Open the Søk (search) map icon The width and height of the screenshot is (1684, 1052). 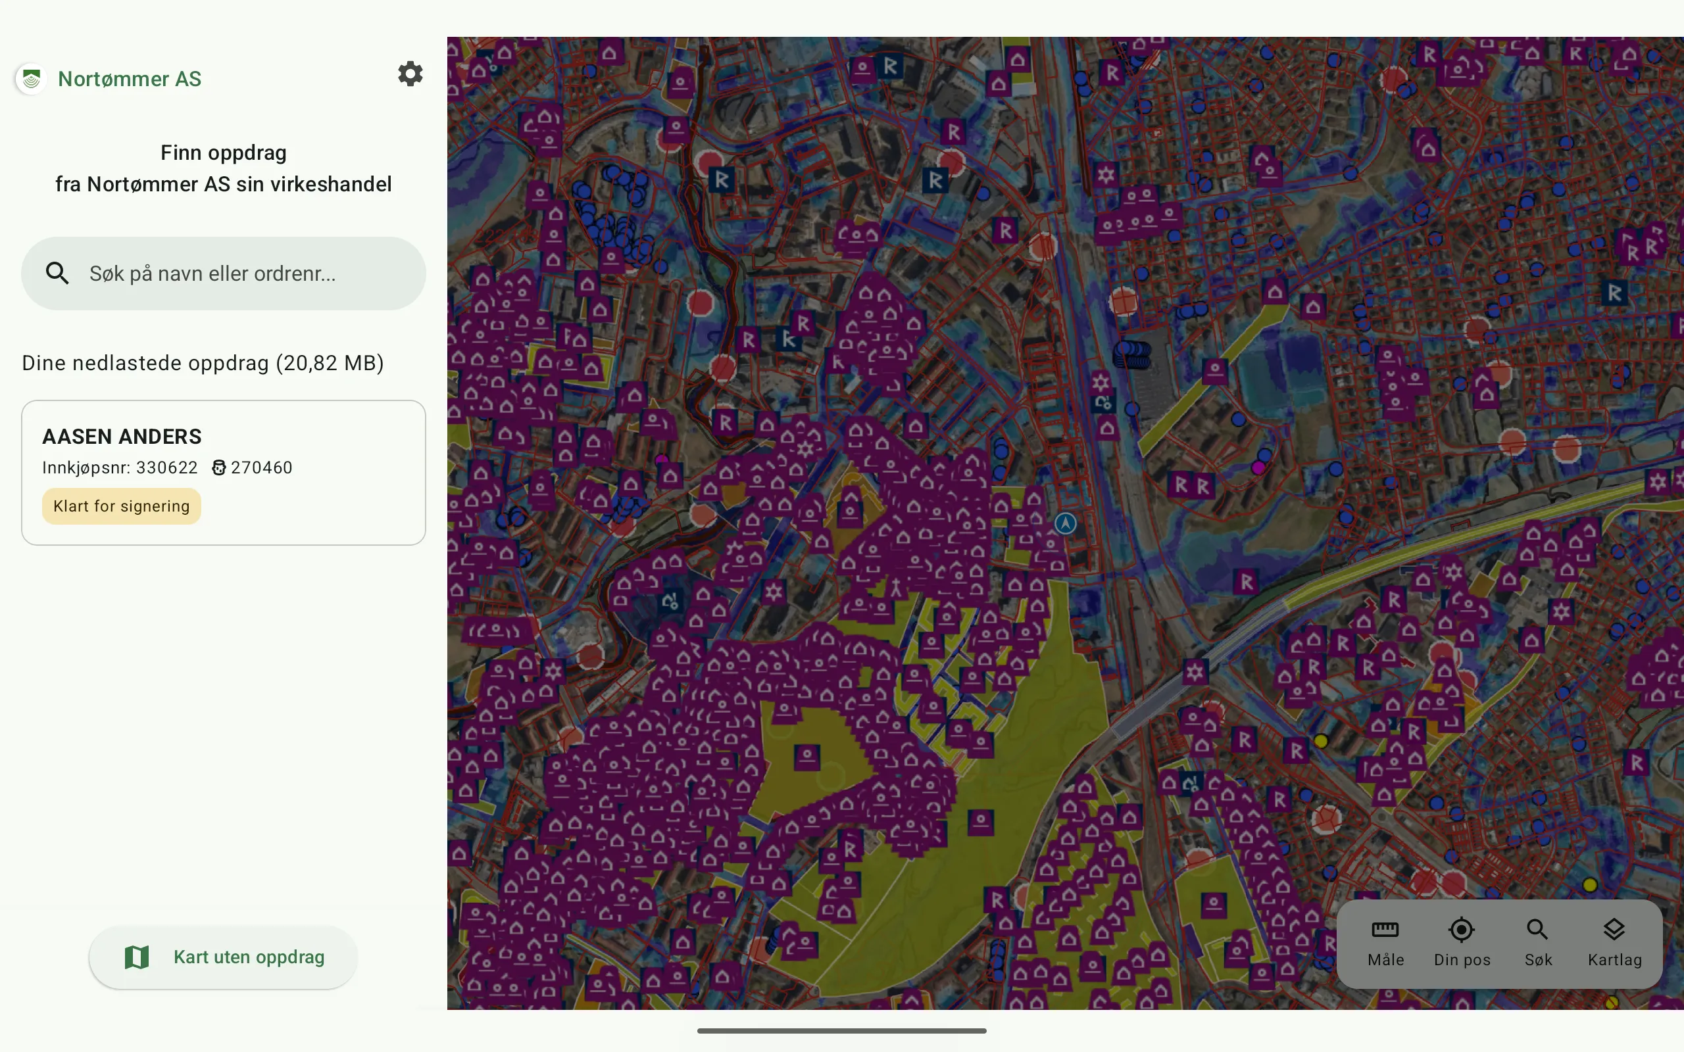[x=1537, y=940]
